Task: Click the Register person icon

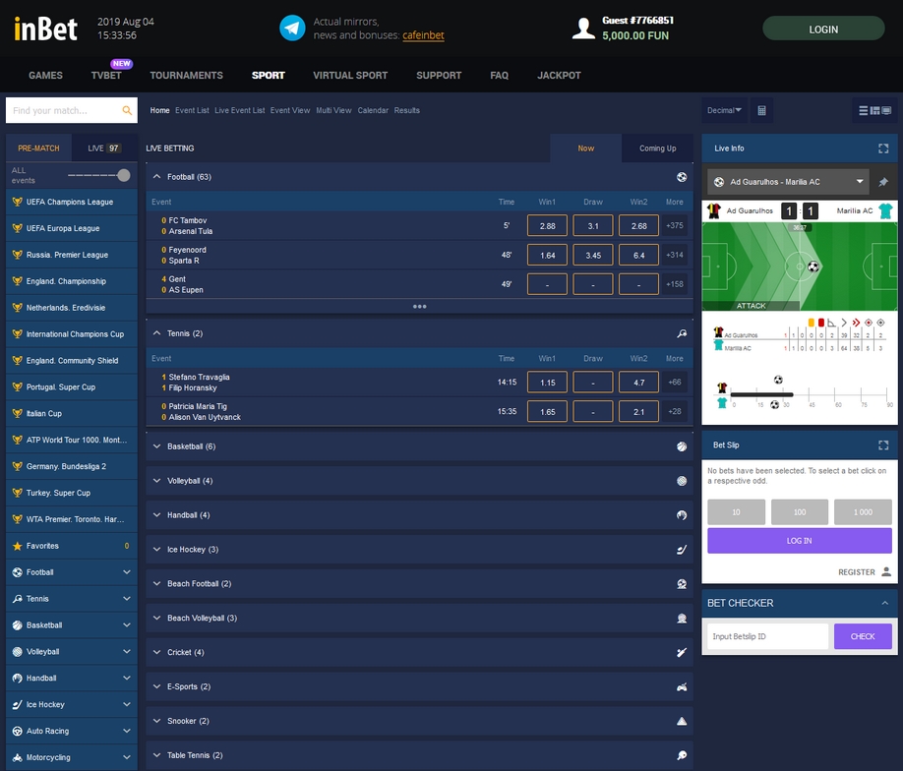Action: pyautogui.click(x=886, y=571)
